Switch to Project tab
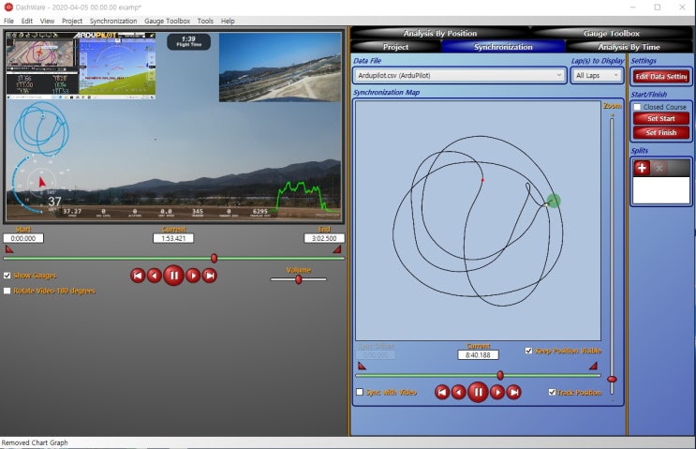The image size is (696, 449). pos(395,47)
